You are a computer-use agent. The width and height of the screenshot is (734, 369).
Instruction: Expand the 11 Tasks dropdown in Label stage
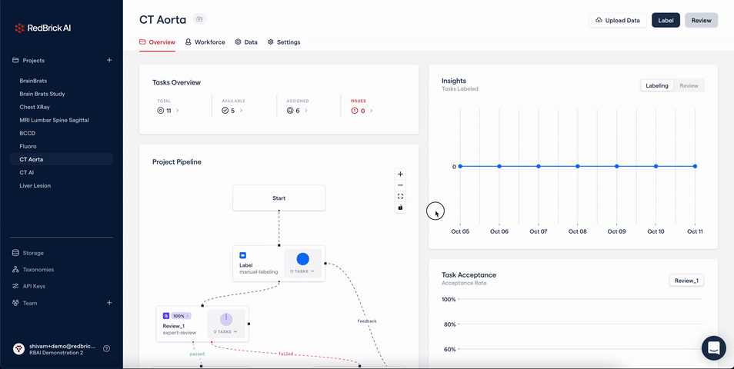pos(302,271)
